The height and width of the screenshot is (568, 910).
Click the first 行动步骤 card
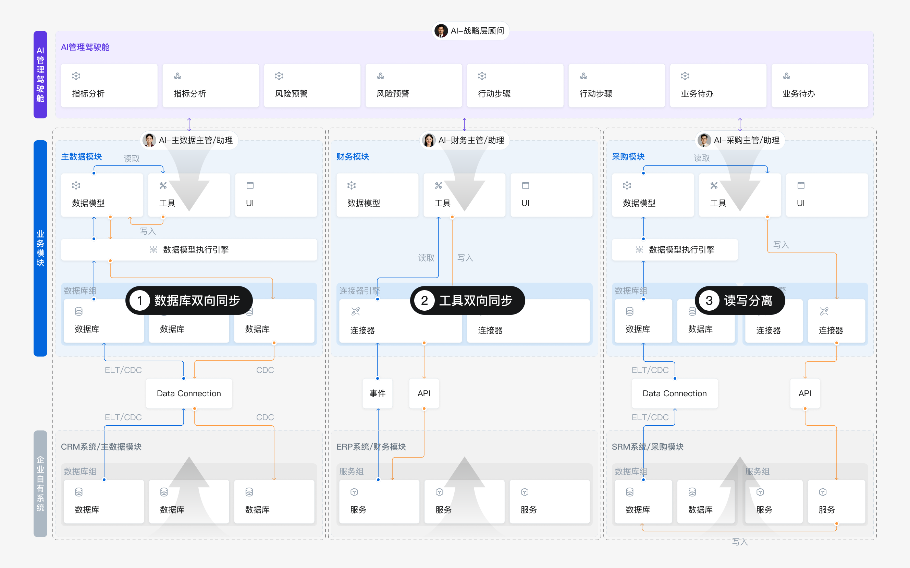coord(515,86)
